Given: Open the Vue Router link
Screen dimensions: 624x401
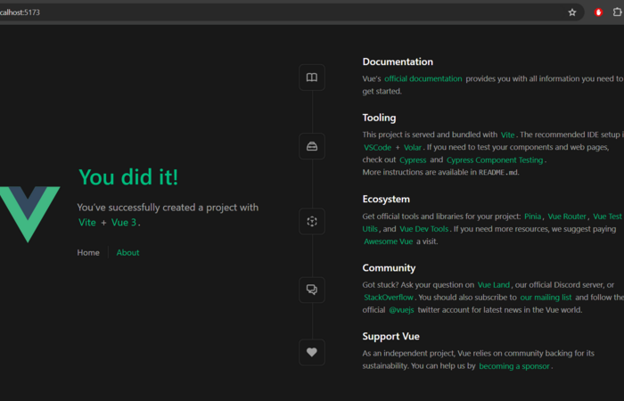Looking at the screenshot, I should [x=567, y=216].
